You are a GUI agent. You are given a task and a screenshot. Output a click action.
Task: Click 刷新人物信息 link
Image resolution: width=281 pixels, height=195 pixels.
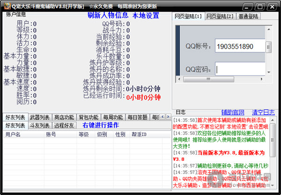pyautogui.click(x=108, y=15)
